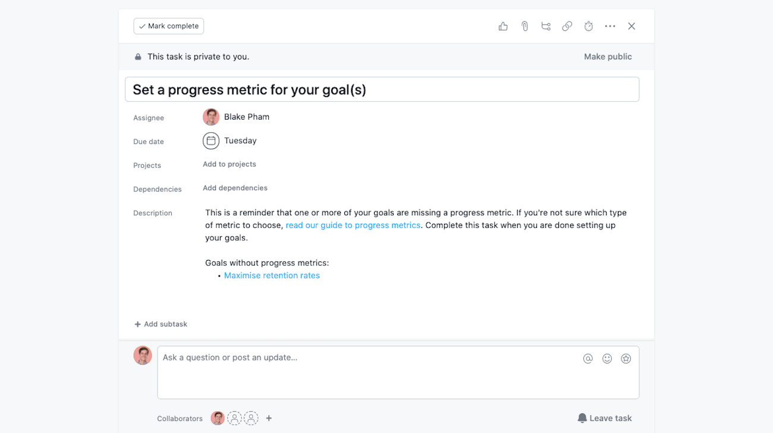Like this task with thumbs up icon

(503, 26)
